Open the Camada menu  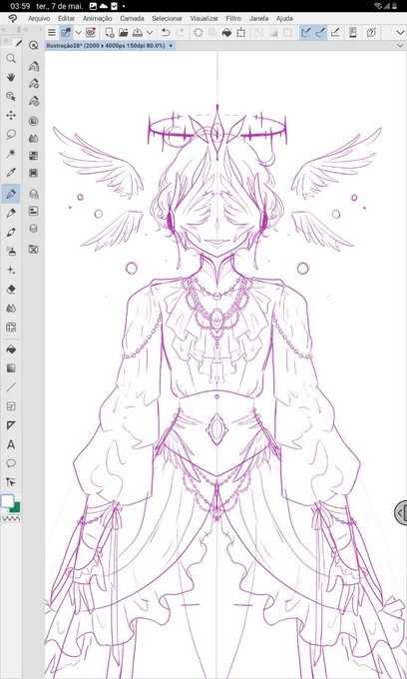click(132, 19)
